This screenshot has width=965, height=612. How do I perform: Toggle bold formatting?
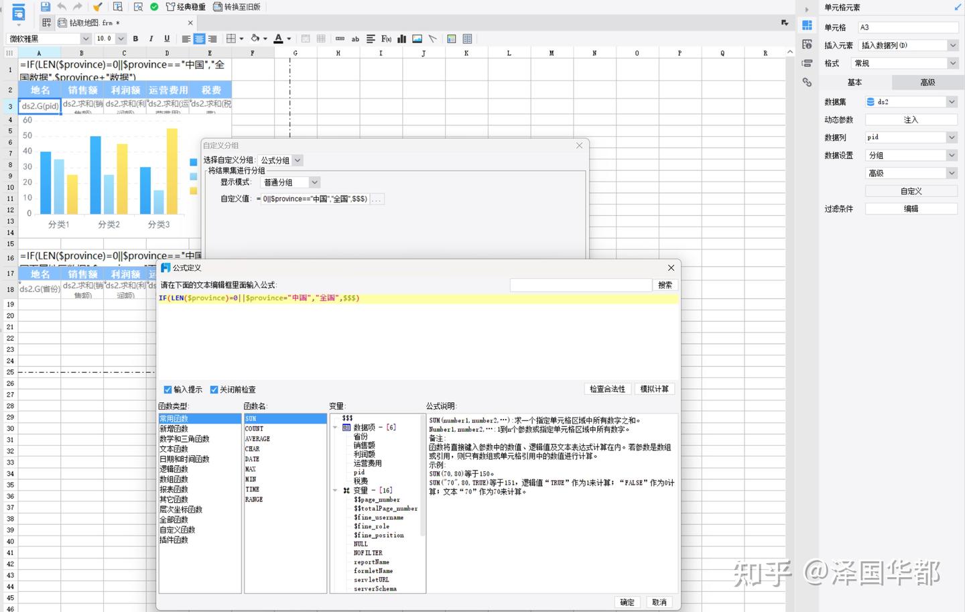(x=135, y=38)
